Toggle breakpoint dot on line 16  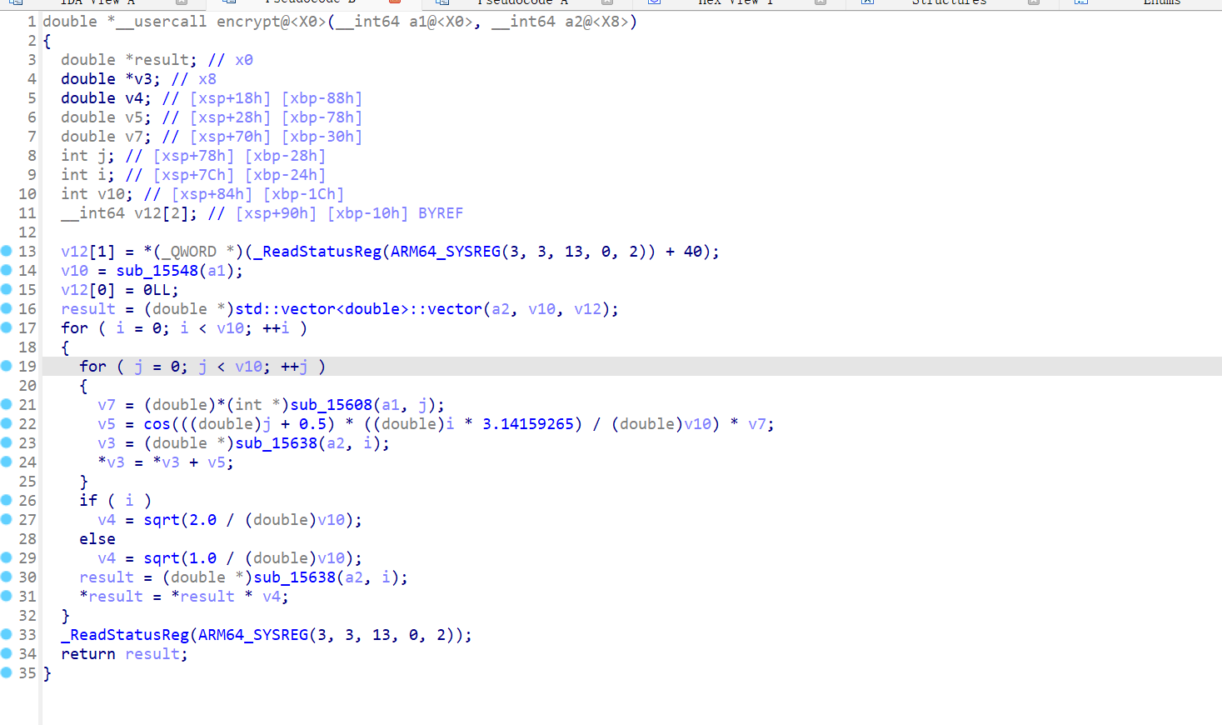pos(7,308)
